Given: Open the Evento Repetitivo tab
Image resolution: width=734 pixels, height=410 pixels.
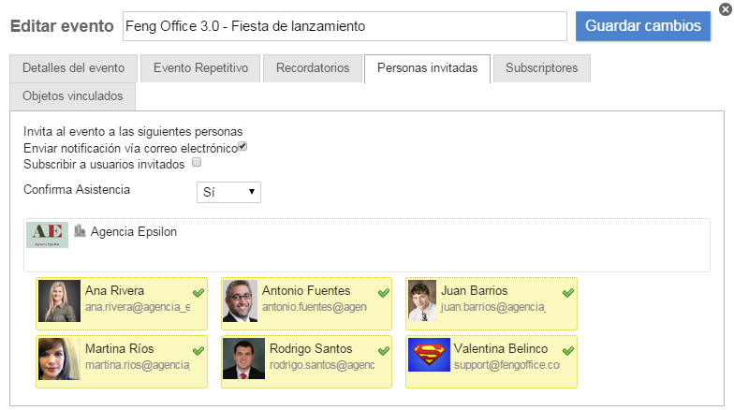Looking at the screenshot, I should point(200,68).
